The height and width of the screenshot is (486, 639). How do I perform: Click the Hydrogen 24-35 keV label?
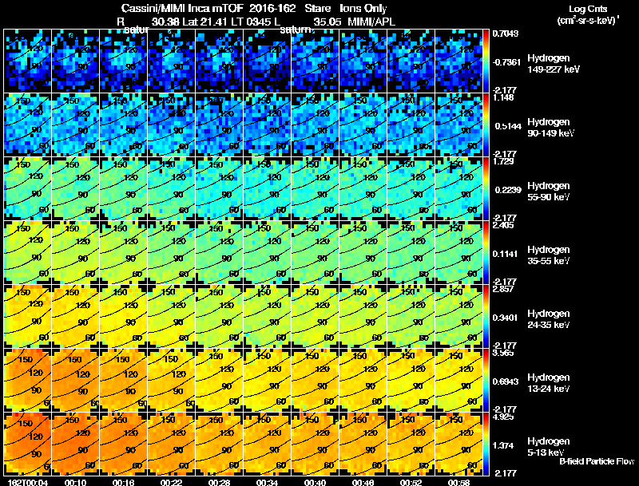549,319
